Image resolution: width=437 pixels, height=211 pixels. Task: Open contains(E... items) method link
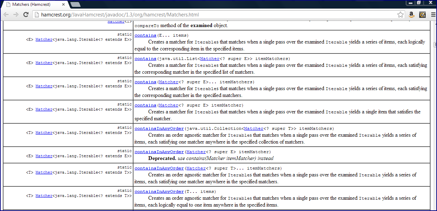145,35
